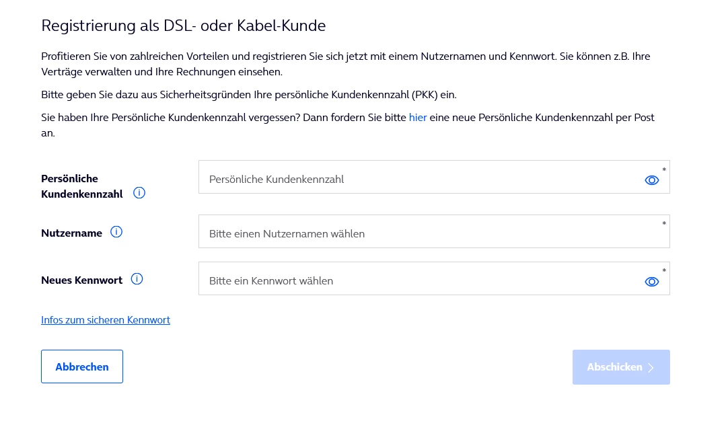This screenshot has width=728, height=425.
Task: Open the Nutzername info tooltip icon
Action: pyautogui.click(x=116, y=232)
